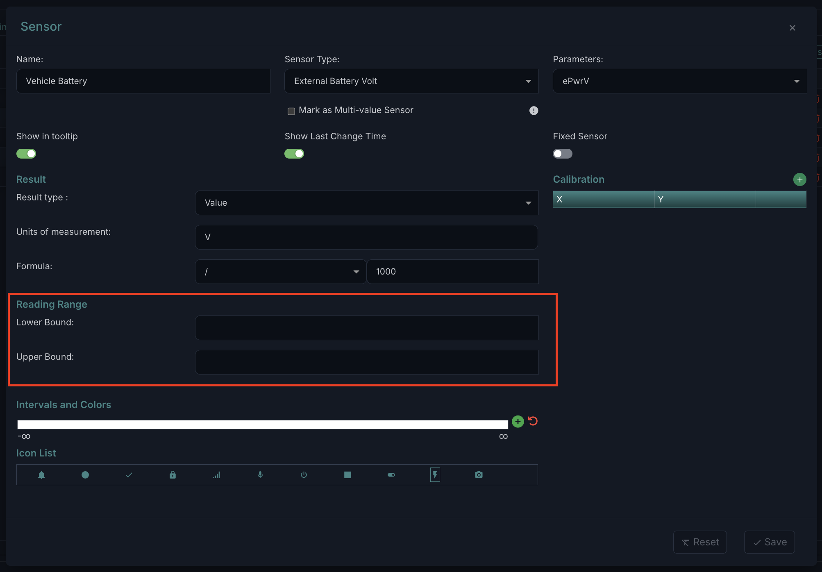This screenshot has height=572, width=822.
Task: Open the multi-value sensor info icon
Action: coord(534,111)
